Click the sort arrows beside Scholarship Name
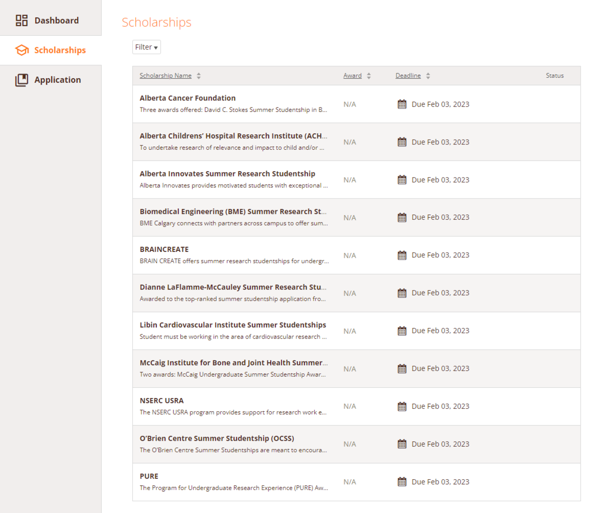 pyautogui.click(x=199, y=75)
